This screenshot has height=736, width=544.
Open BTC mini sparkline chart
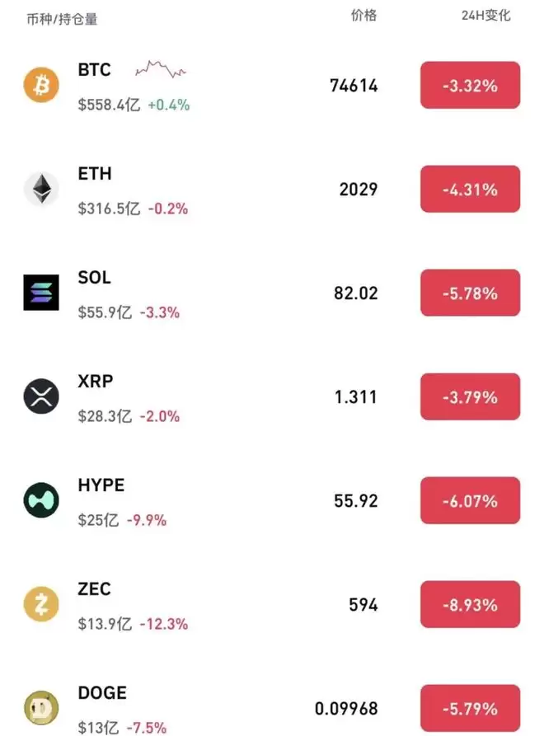click(161, 69)
